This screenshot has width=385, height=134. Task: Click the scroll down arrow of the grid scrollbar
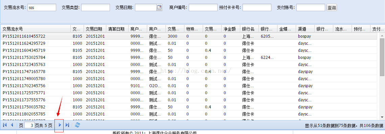382,118
